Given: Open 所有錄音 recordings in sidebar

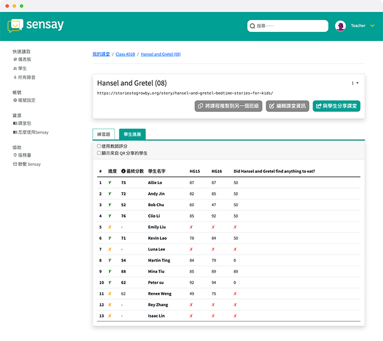Looking at the screenshot, I should [26, 77].
